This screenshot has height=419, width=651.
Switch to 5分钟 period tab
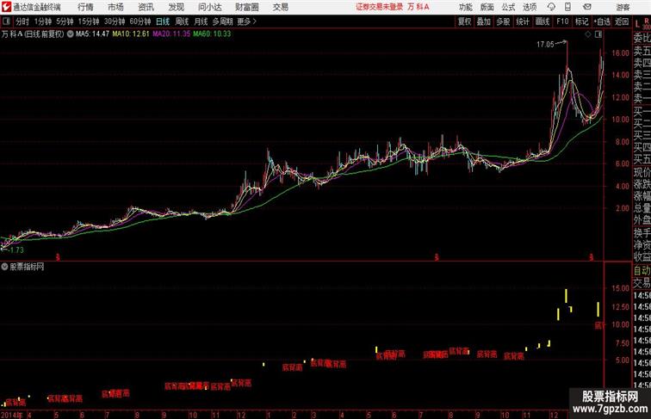pos(65,22)
